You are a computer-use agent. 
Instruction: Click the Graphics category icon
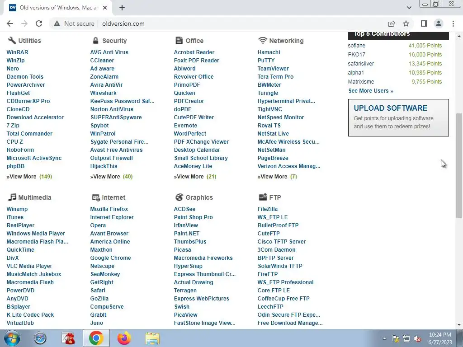pyautogui.click(x=179, y=197)
